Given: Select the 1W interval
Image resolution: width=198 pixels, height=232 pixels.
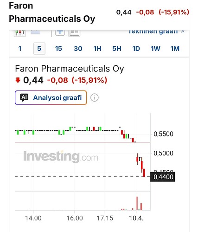Looking at the screenshot, I should pyautogui.click(x=155, y=49).
